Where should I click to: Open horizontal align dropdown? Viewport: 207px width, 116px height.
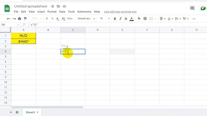coord(163,19)
